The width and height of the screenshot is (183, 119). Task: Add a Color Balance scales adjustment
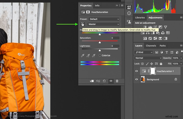[148, 33]
